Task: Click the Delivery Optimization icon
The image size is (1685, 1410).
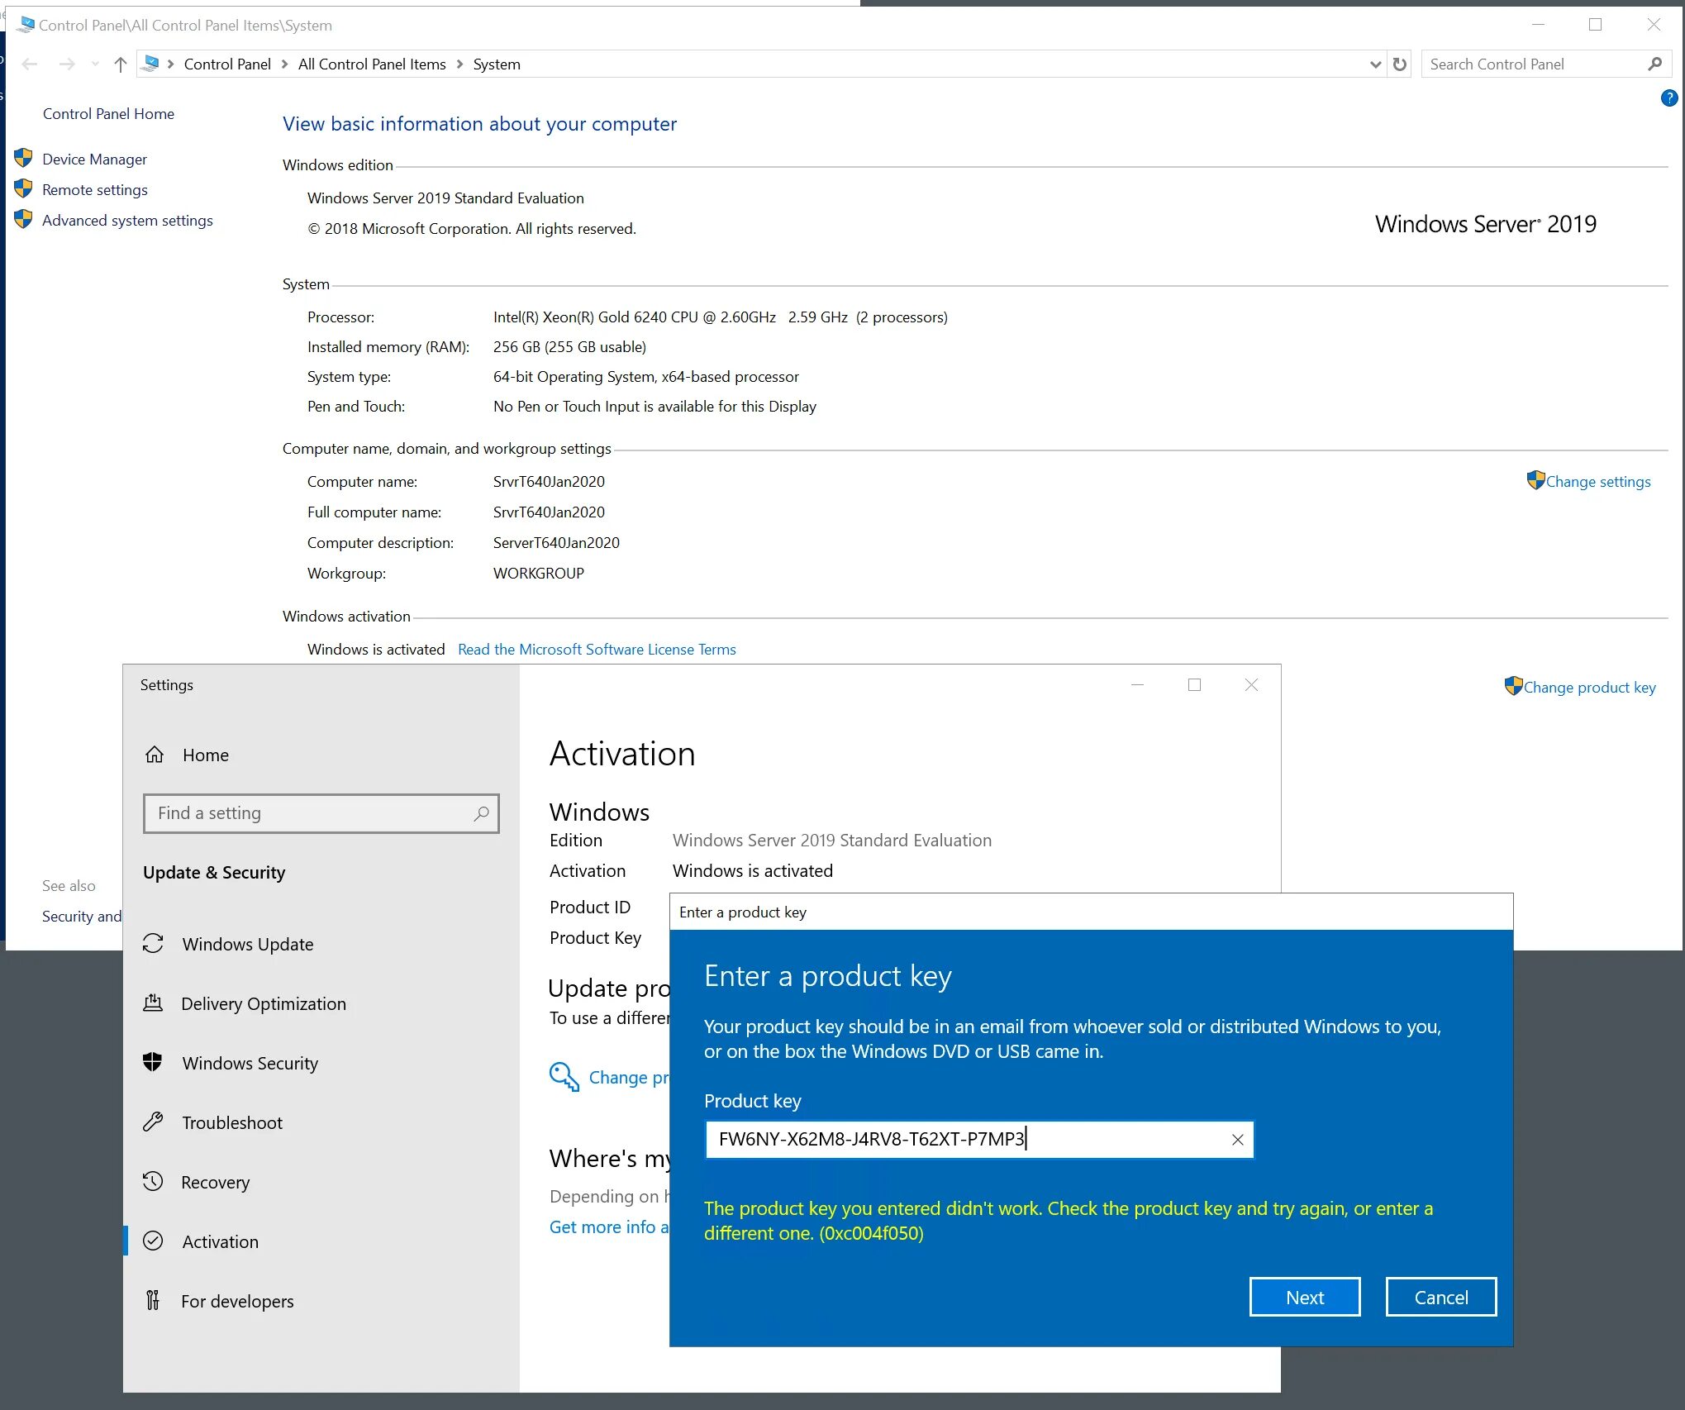Action: pyautogui.click(x=153, y=1003)
